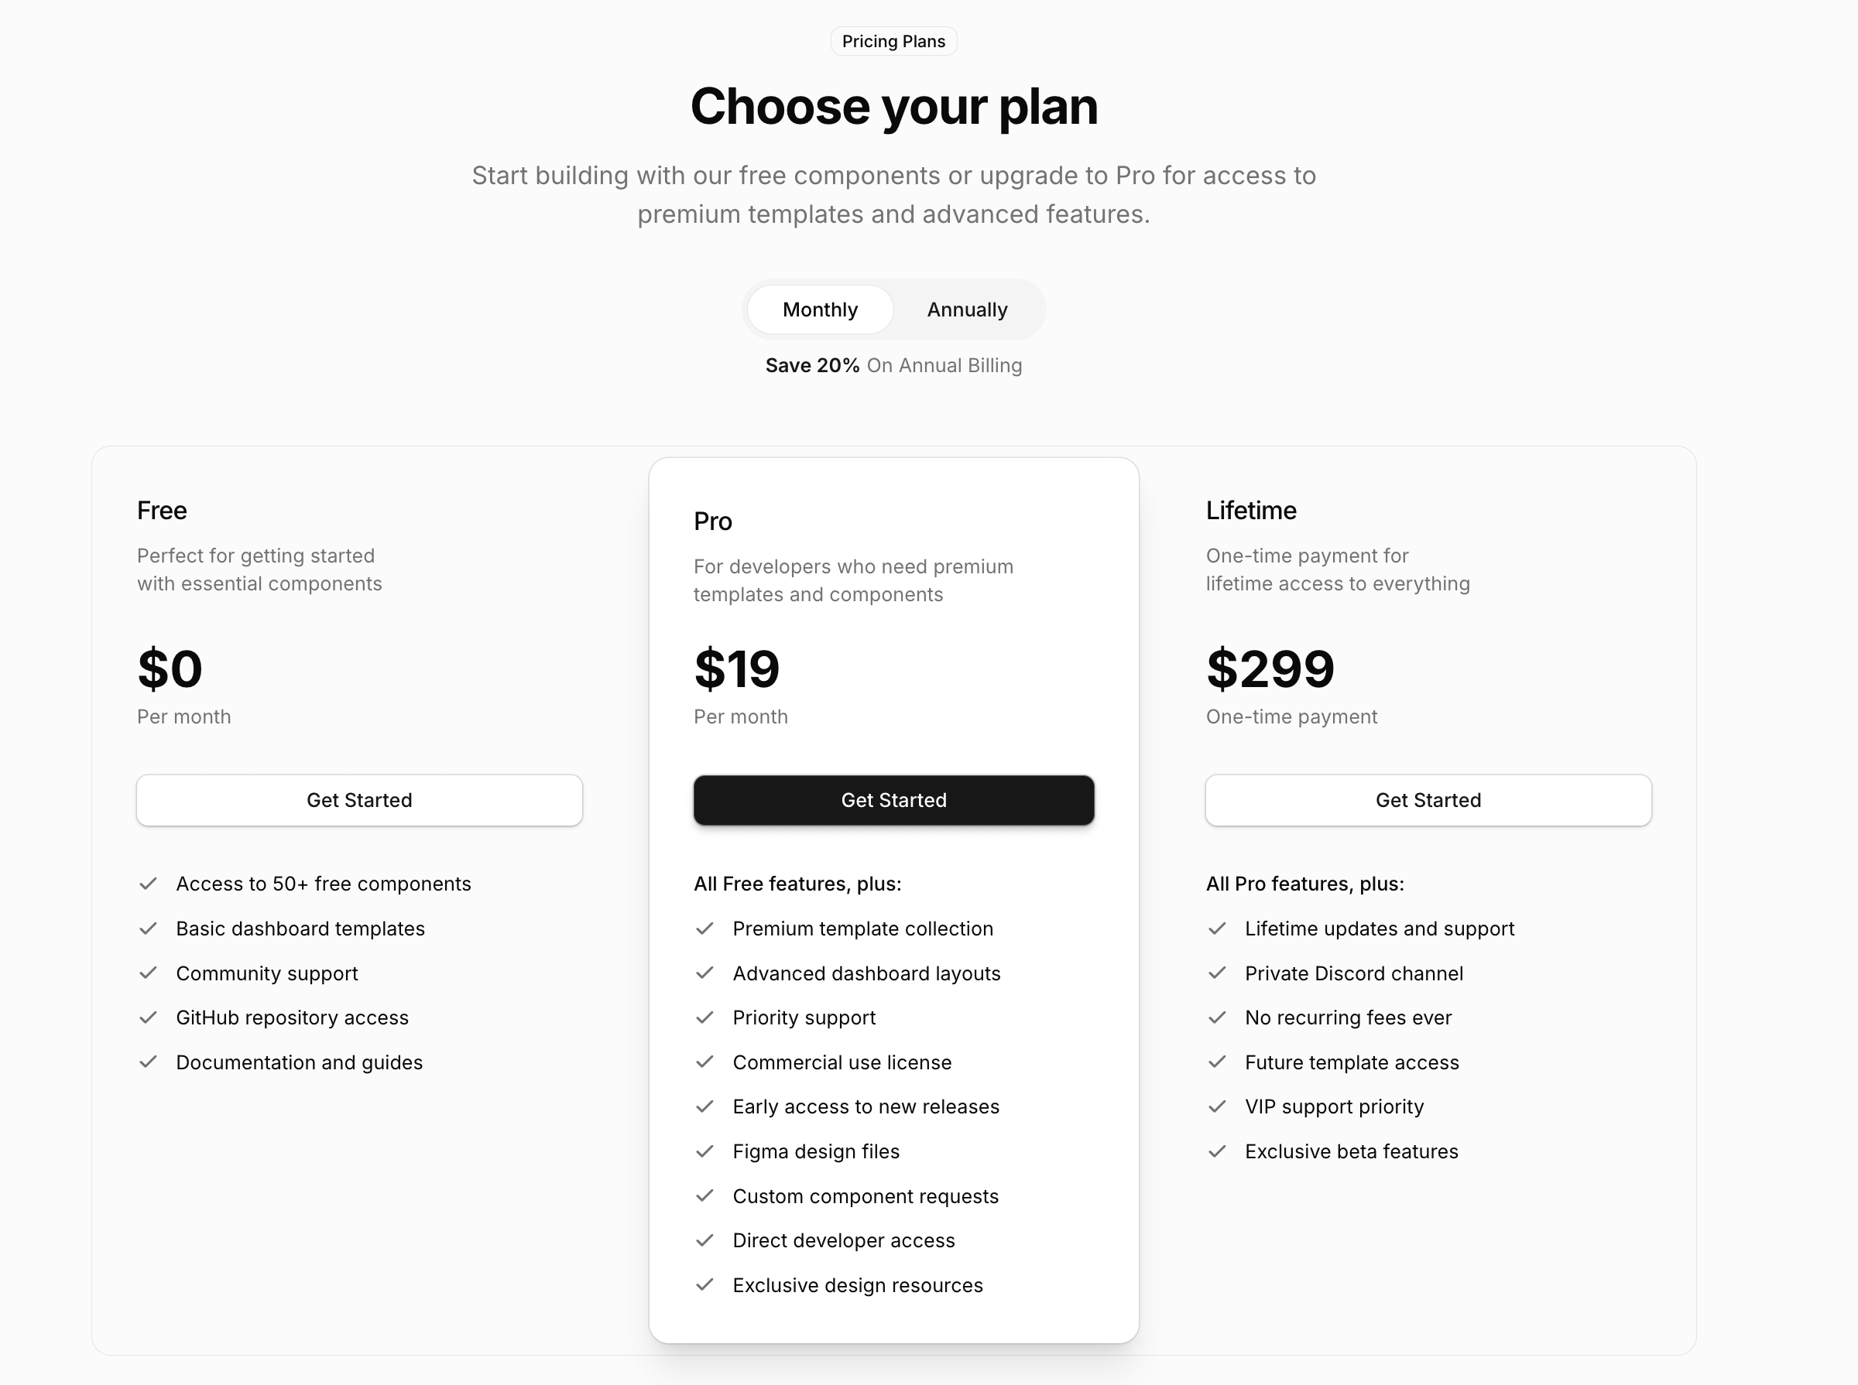Screen dimensions: 1858x1385
Task: Click the Pricing Plans badge
Action: 893,40
